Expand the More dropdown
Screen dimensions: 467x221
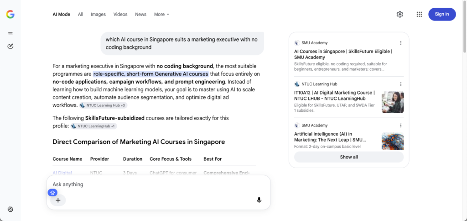coord(161,14)
